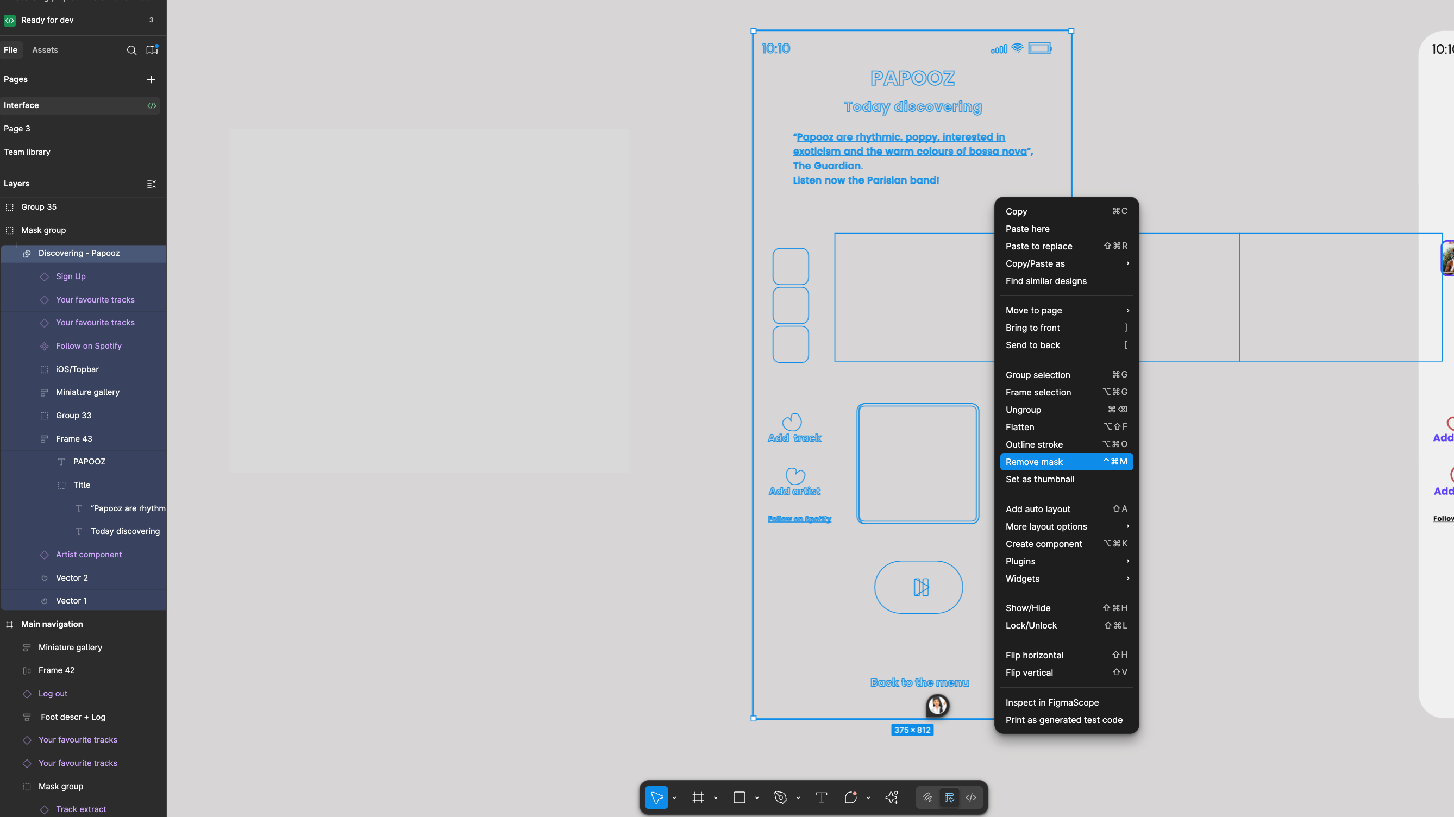Screen dimensions: 1454x817
Task: Expand the Plugins submenu
Action: click(1066, 561)
